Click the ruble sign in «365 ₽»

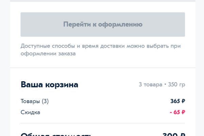click(183, 101)
